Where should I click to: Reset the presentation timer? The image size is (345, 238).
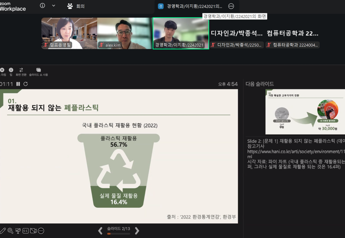(26, 84)
